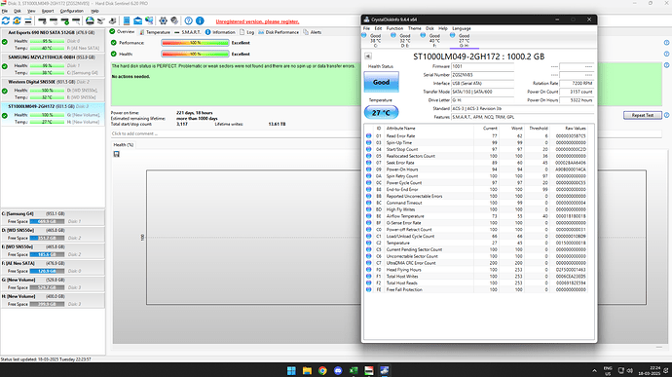Image resolution: width=672 pixels, height=377 pixels.
Task: Switch to the Temperature tab
Action: coord(154,32)
